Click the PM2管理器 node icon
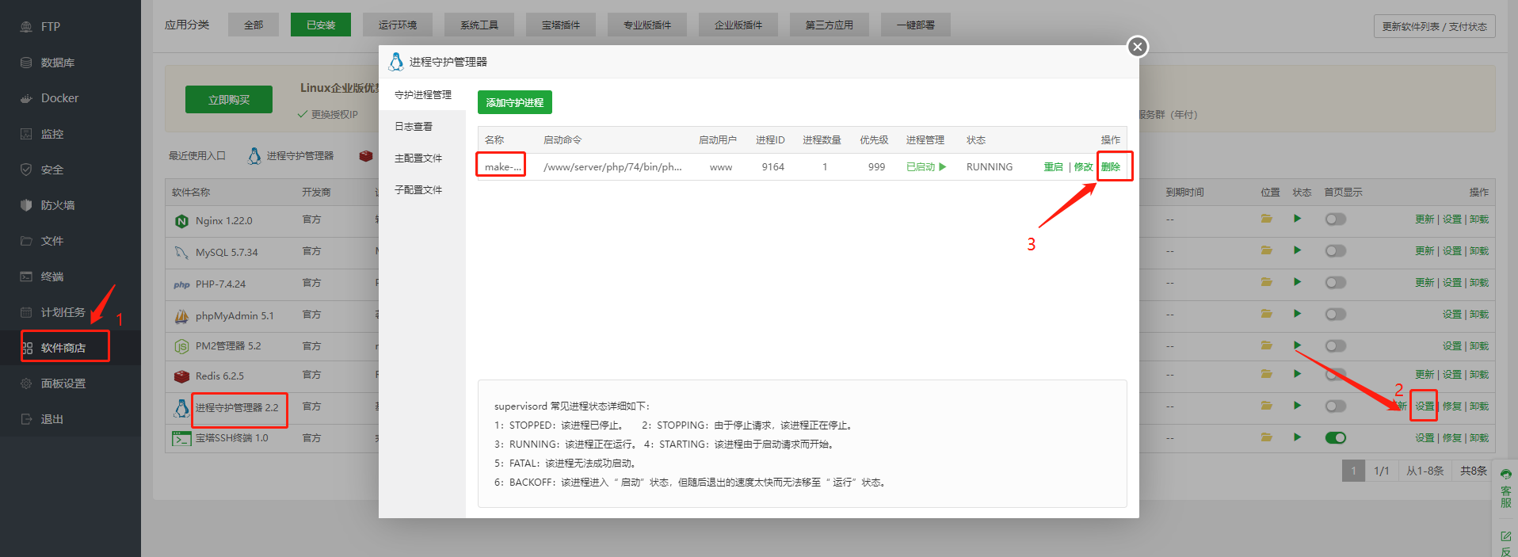 pos(181,346)
